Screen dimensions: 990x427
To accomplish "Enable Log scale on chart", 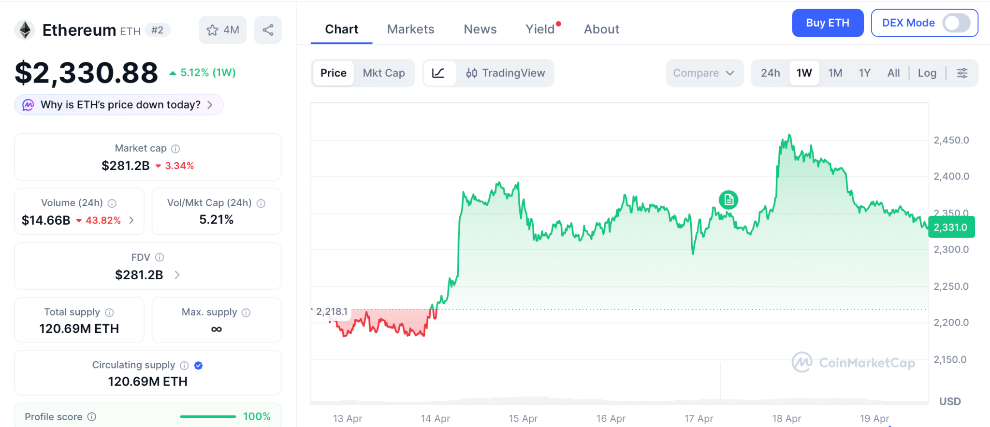I will [x=927, y=73].
